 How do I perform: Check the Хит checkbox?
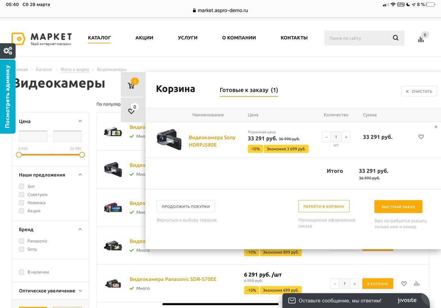[21, 186]
